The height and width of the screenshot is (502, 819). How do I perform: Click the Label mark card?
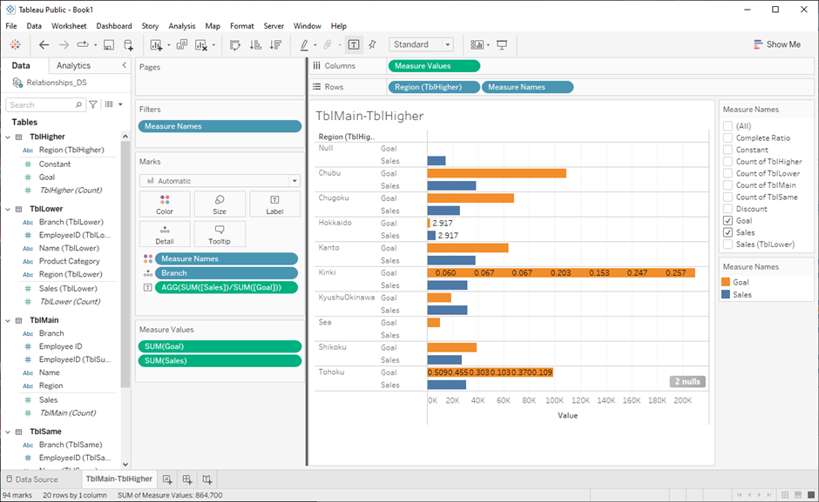[x=274, y=204]
